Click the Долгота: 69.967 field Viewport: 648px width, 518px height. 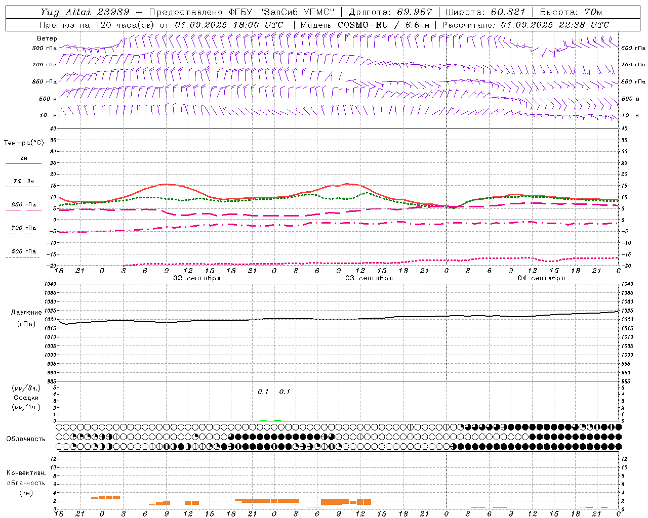click(x=390, y=12)
